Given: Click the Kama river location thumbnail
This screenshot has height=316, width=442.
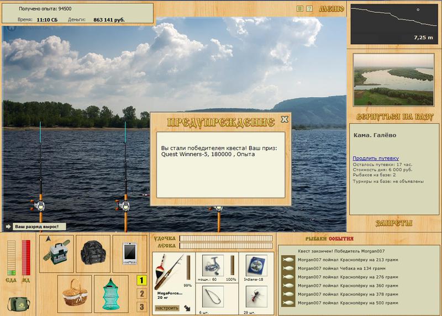Looking at the screenshot, I should (393, 80).
